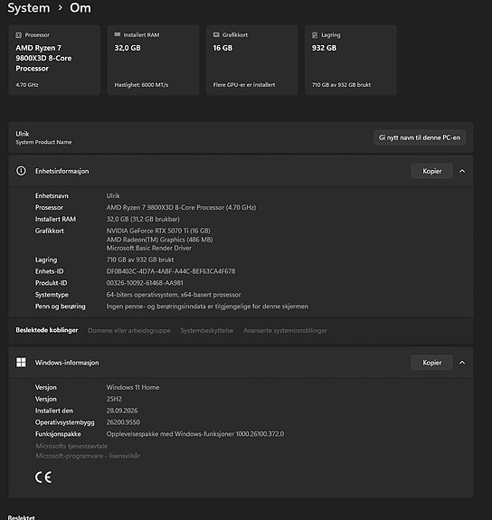The width and height of the screenshot is (492, 520).
Task: Open the Grafikkort 16 GB card
Action: (x=251, y=60)
